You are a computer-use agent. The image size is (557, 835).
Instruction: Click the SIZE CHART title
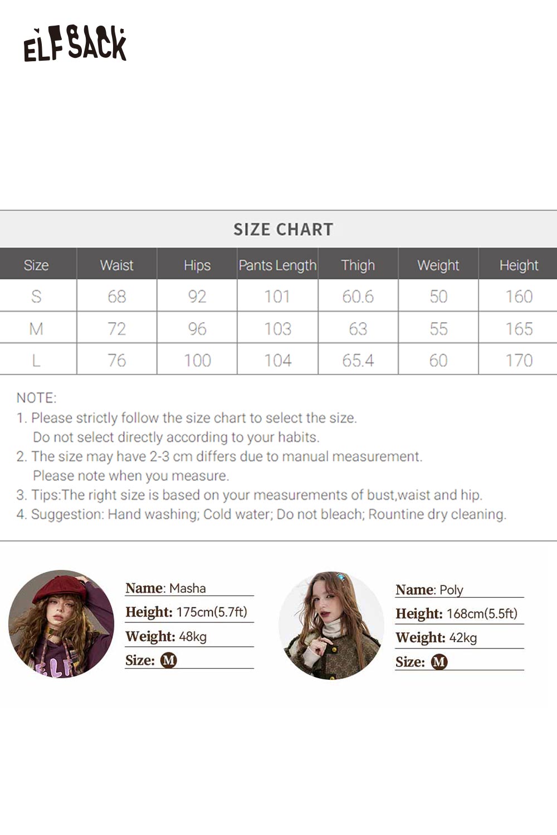(x=283, y=229)
